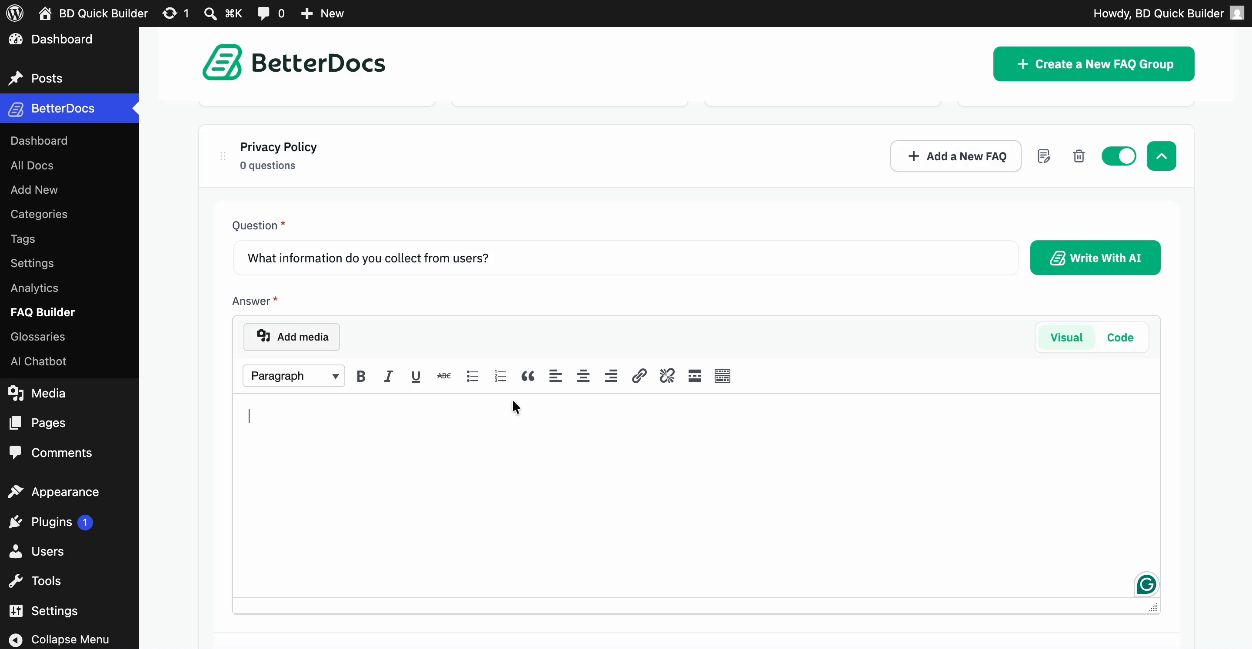The height and width of the screenshot is (649, 1252).
Task: Open Appearance in the sidebar
Action: [65, 492]
